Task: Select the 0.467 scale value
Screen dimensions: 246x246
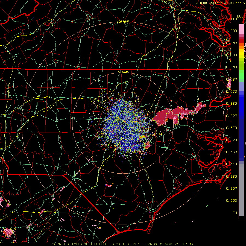Action: click(232, 152)
